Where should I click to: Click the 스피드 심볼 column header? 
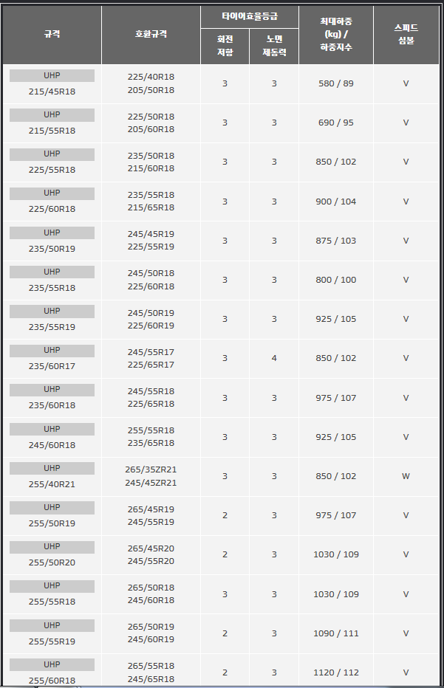coord(406,35)
